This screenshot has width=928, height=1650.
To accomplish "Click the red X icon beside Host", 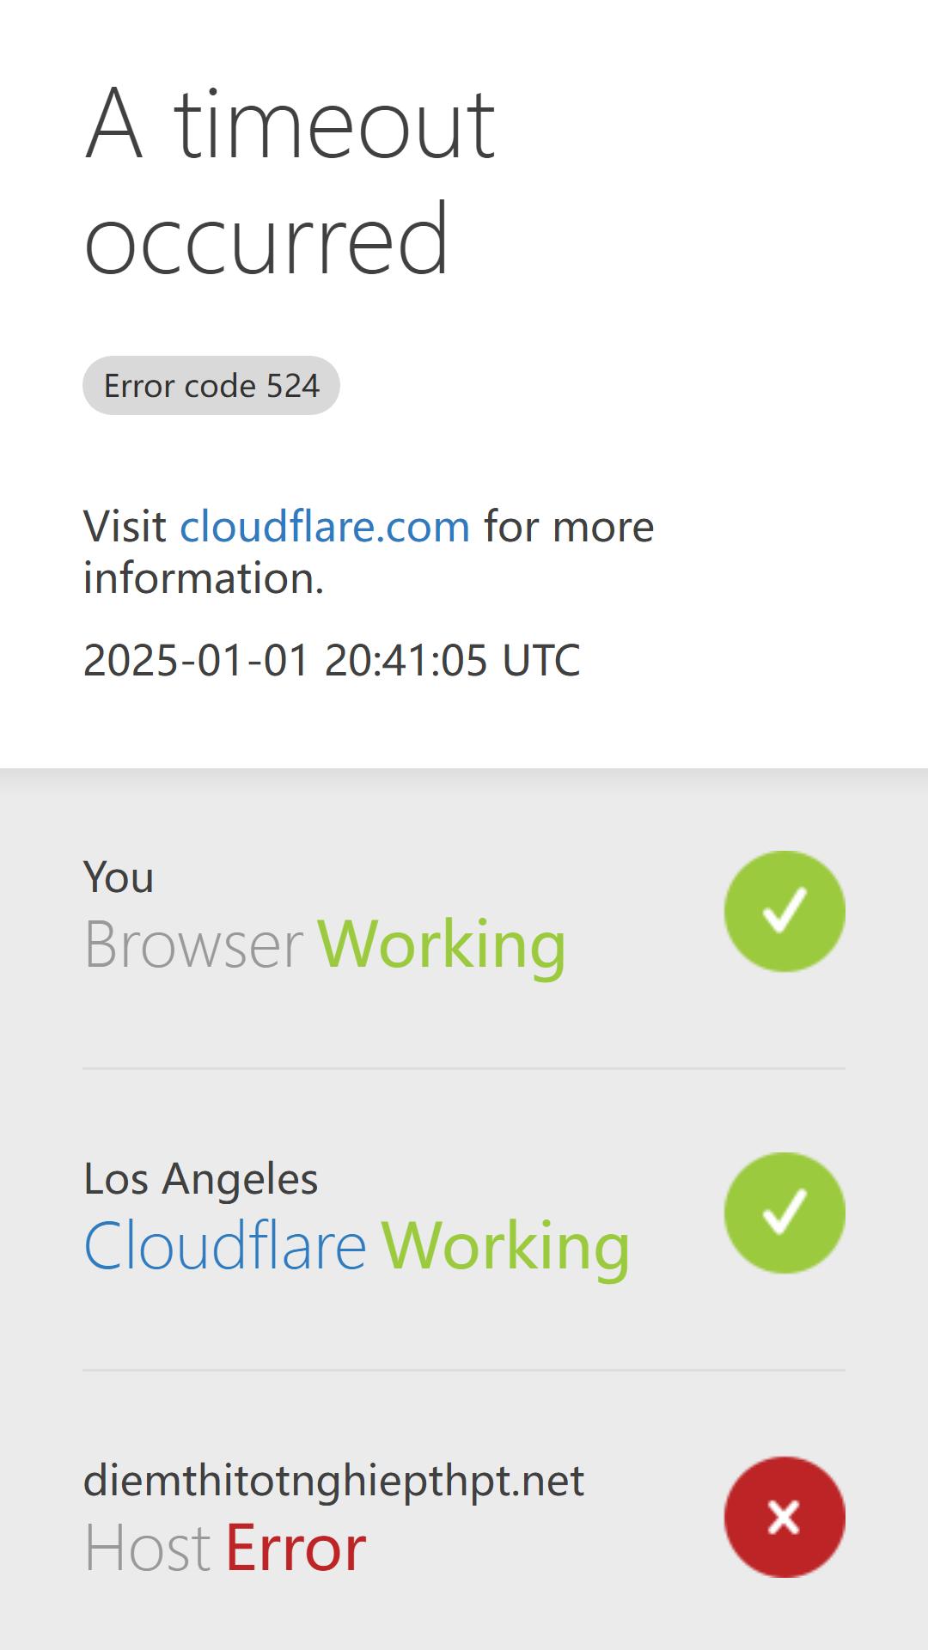I will point(785,1517).
